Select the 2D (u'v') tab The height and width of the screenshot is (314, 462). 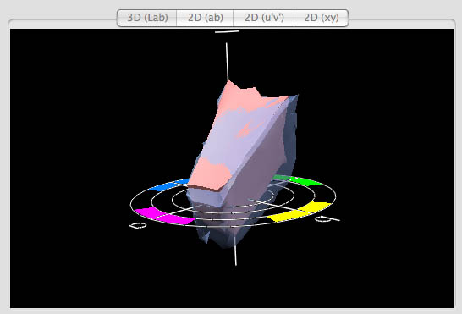[264, 18]
